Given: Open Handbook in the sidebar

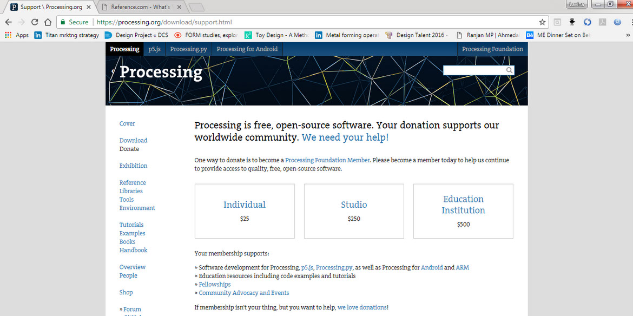Looking at the screenshot, I should [x=133, y=250].
